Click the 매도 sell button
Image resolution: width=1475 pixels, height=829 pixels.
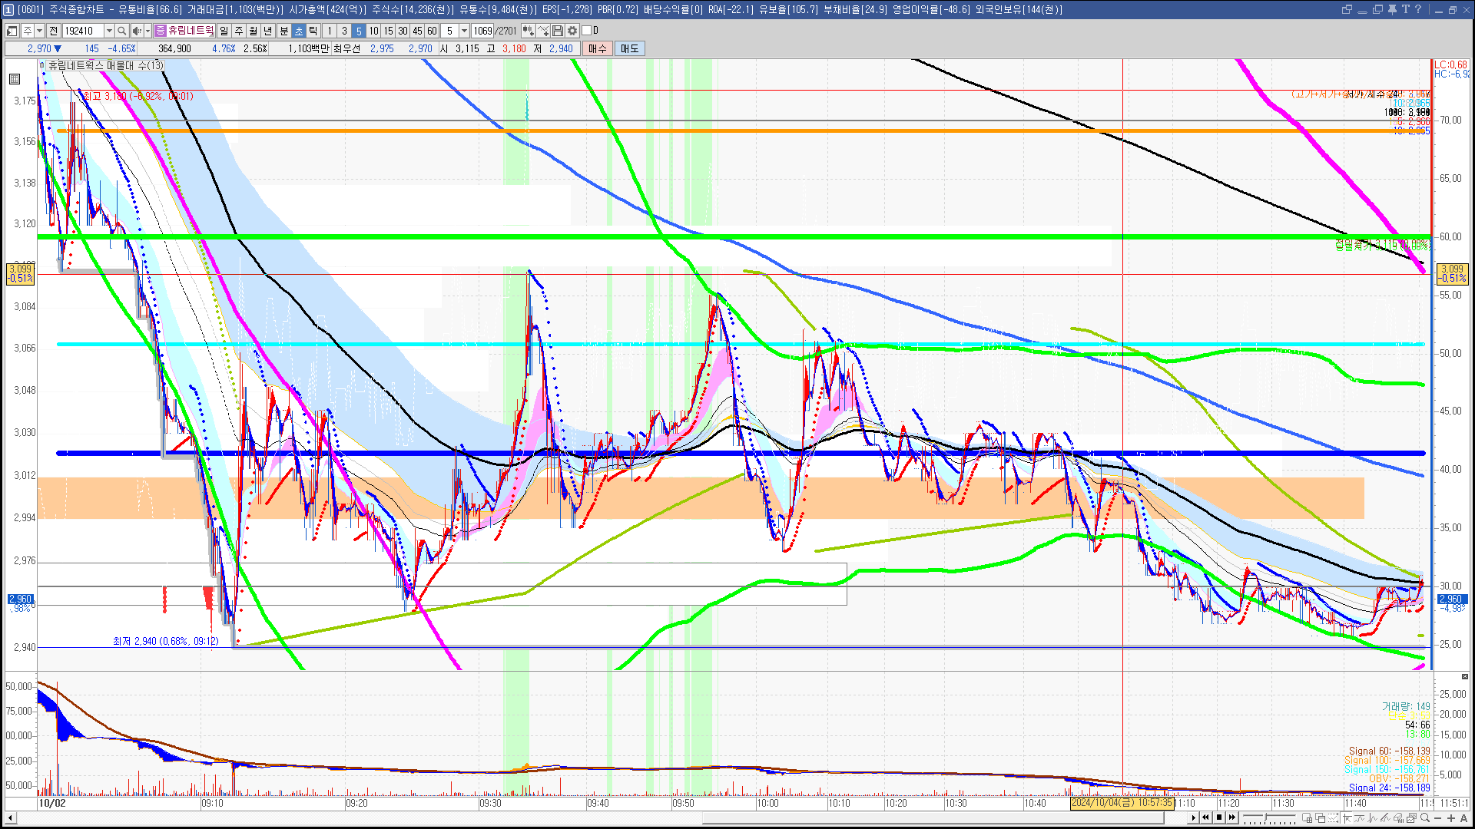coord(629,48)
